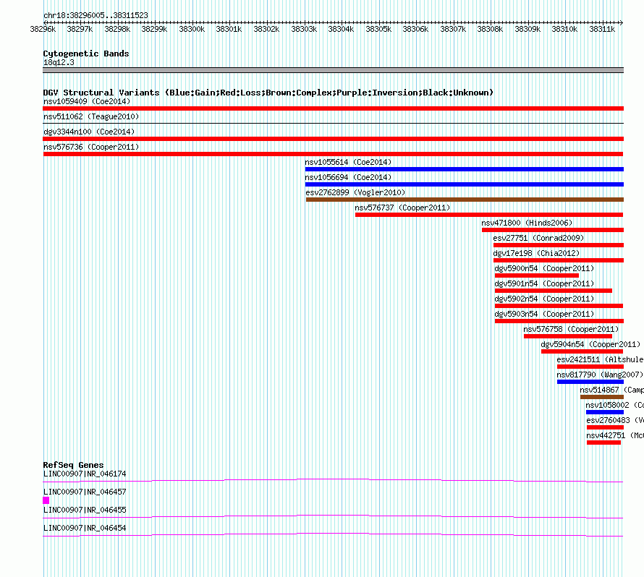Click the nsv817790 (Wang2007) blue gain bar

click(x=590, y=382)
